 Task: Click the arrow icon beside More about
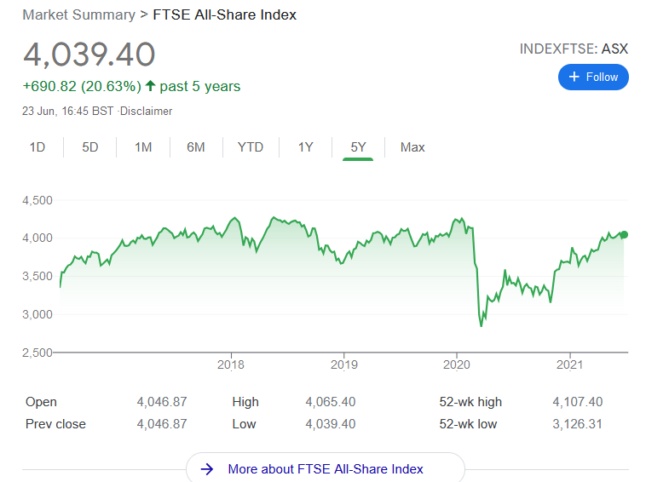pyautogui.click(x=207, y=468)
